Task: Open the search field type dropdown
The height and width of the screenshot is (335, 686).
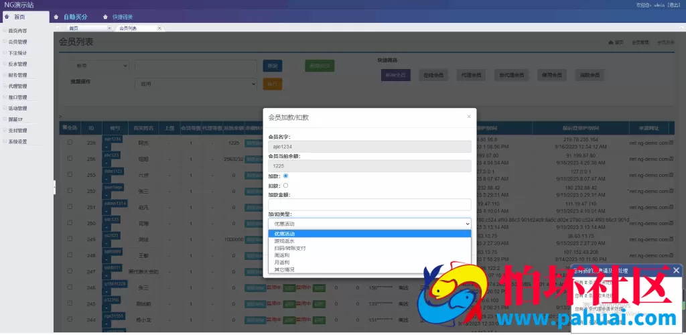Action: click(100, 66)
